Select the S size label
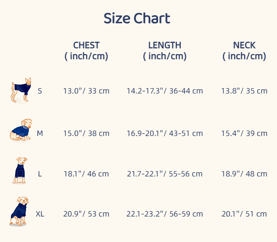 (40, 91)
